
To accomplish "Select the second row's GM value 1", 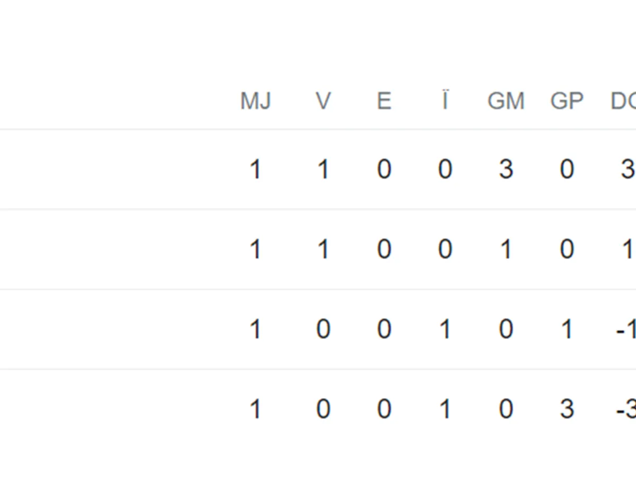I will click(506, 249).
